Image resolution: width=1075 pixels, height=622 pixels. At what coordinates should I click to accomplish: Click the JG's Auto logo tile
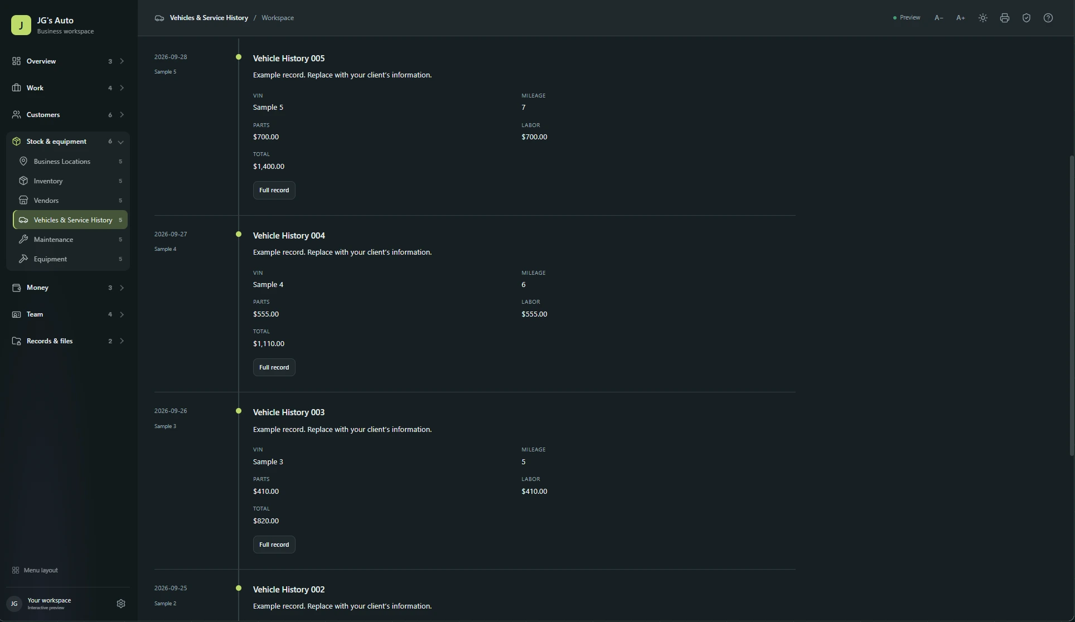pyautogui.click(x=21, y=25)
